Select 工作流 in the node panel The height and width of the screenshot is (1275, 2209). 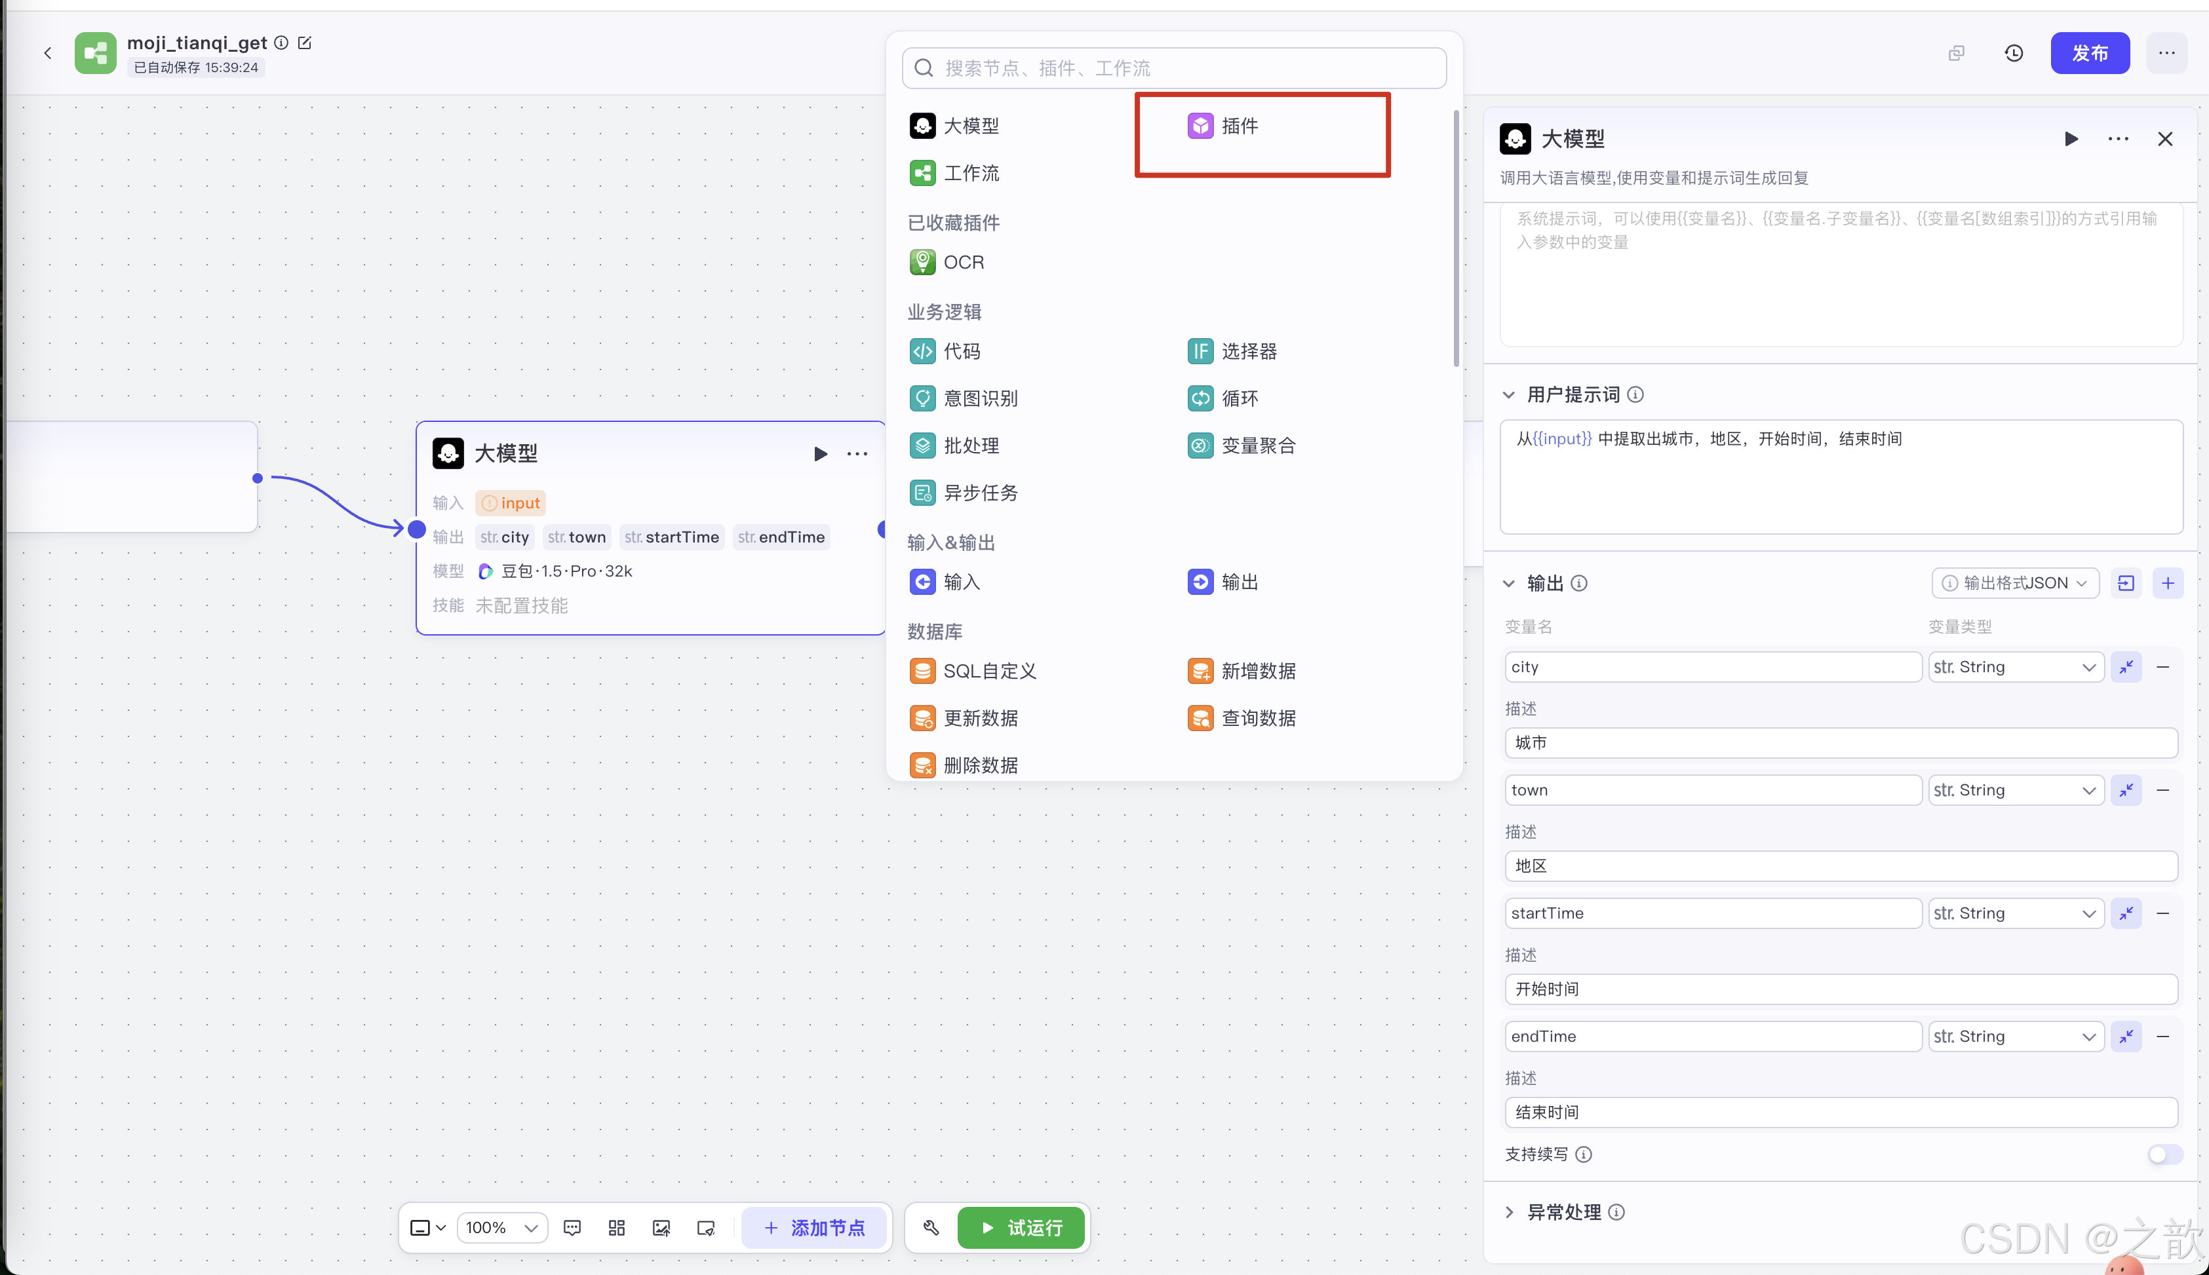click(x=971, y=172)
